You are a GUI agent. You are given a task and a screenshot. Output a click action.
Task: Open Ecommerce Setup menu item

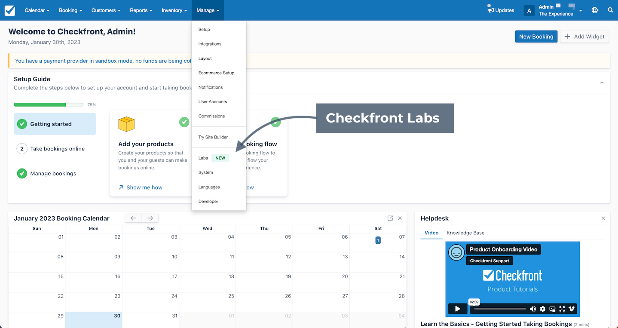219,73
